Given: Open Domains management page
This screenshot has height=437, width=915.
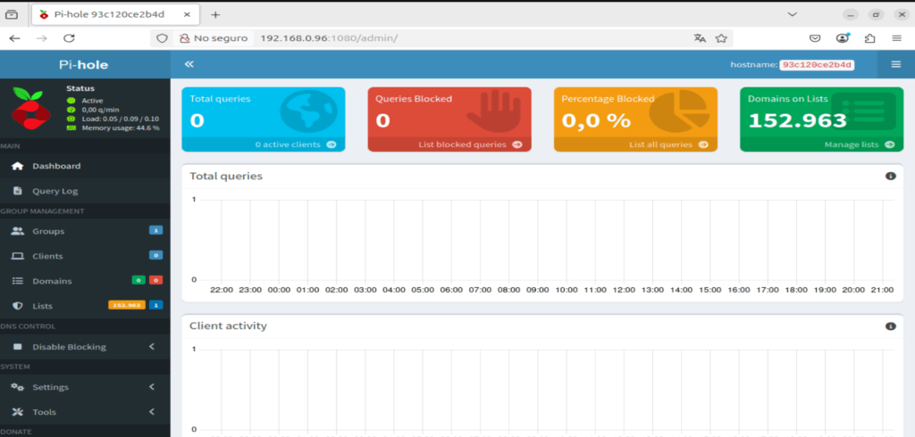Looking at the screenshot, I should (52, 281).
